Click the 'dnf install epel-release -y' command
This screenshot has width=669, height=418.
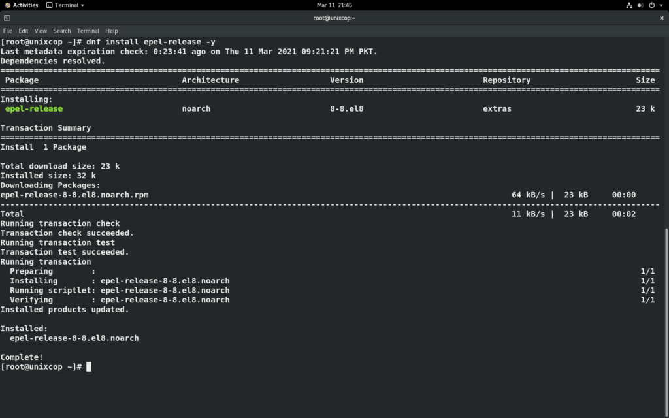pos(151,42)
